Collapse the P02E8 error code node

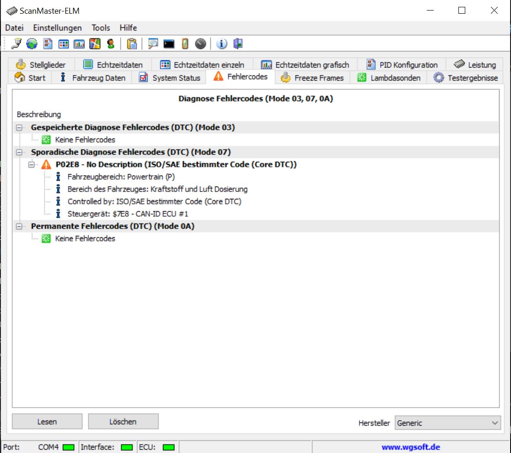click(32, 165)
